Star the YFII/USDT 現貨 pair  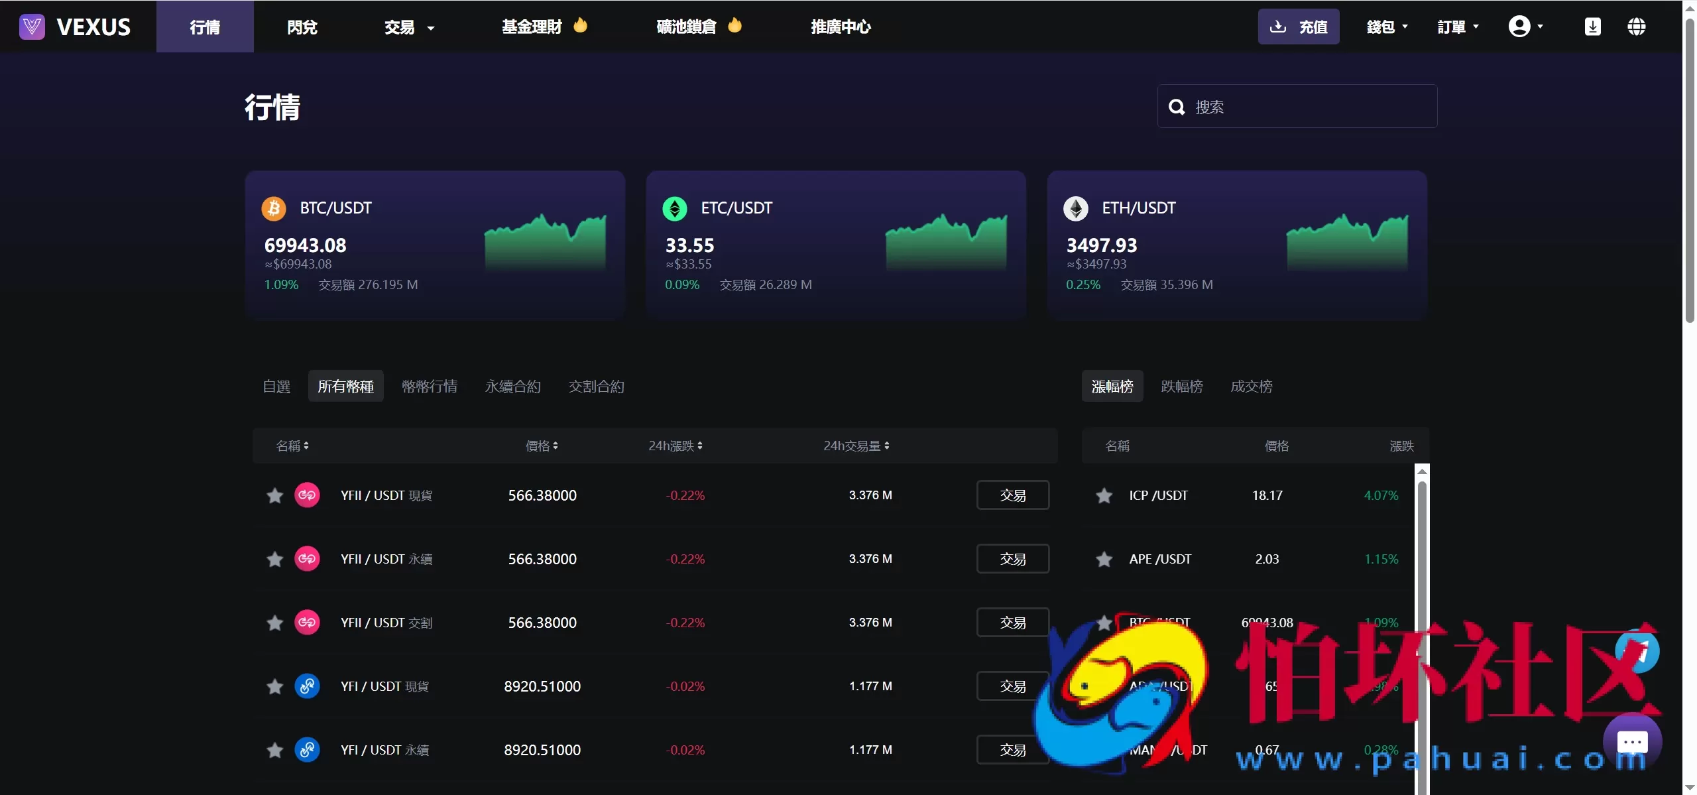tap(274, 495)
